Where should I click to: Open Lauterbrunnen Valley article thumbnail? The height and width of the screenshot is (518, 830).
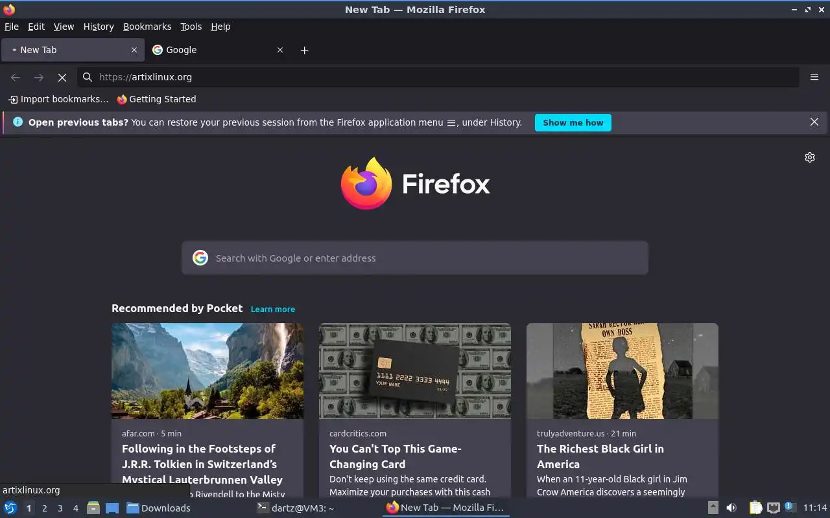(x=207, y=371)
